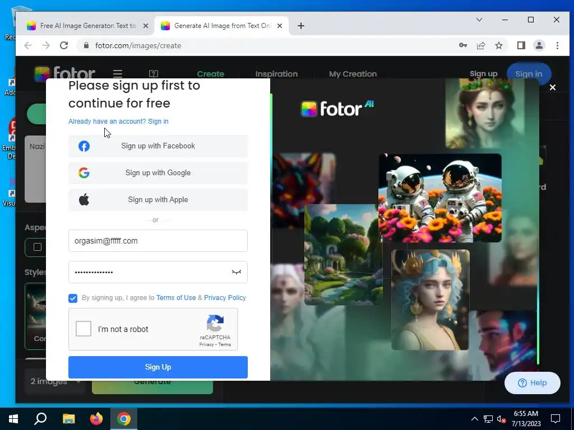Click the share page icon
574x430 pixels.
[480, 45]
